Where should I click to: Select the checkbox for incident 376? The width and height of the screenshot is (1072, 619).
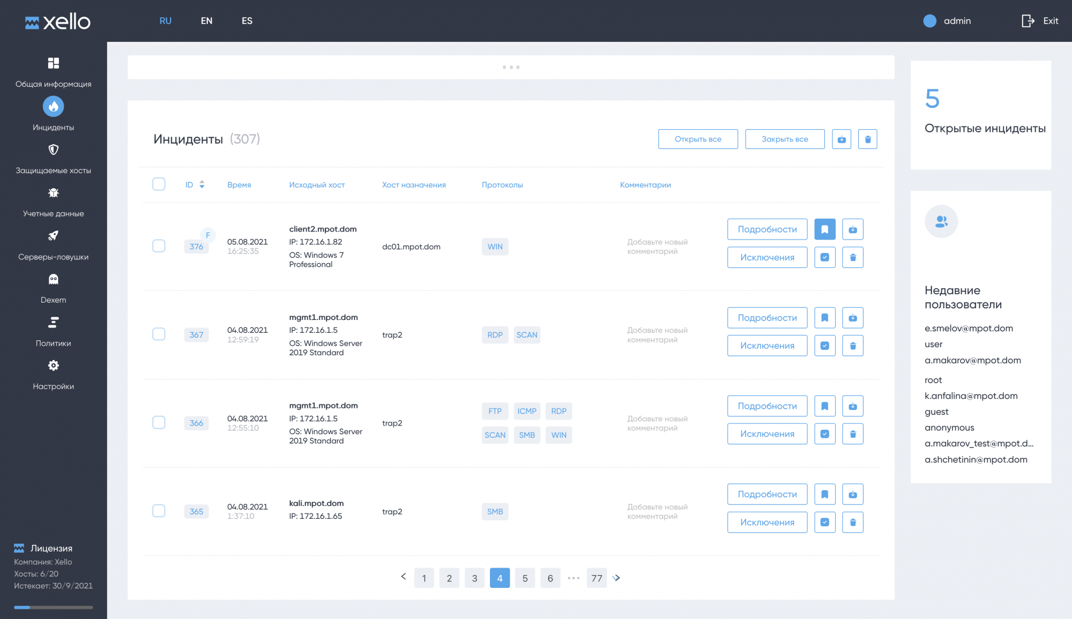(x=159, y=246)
